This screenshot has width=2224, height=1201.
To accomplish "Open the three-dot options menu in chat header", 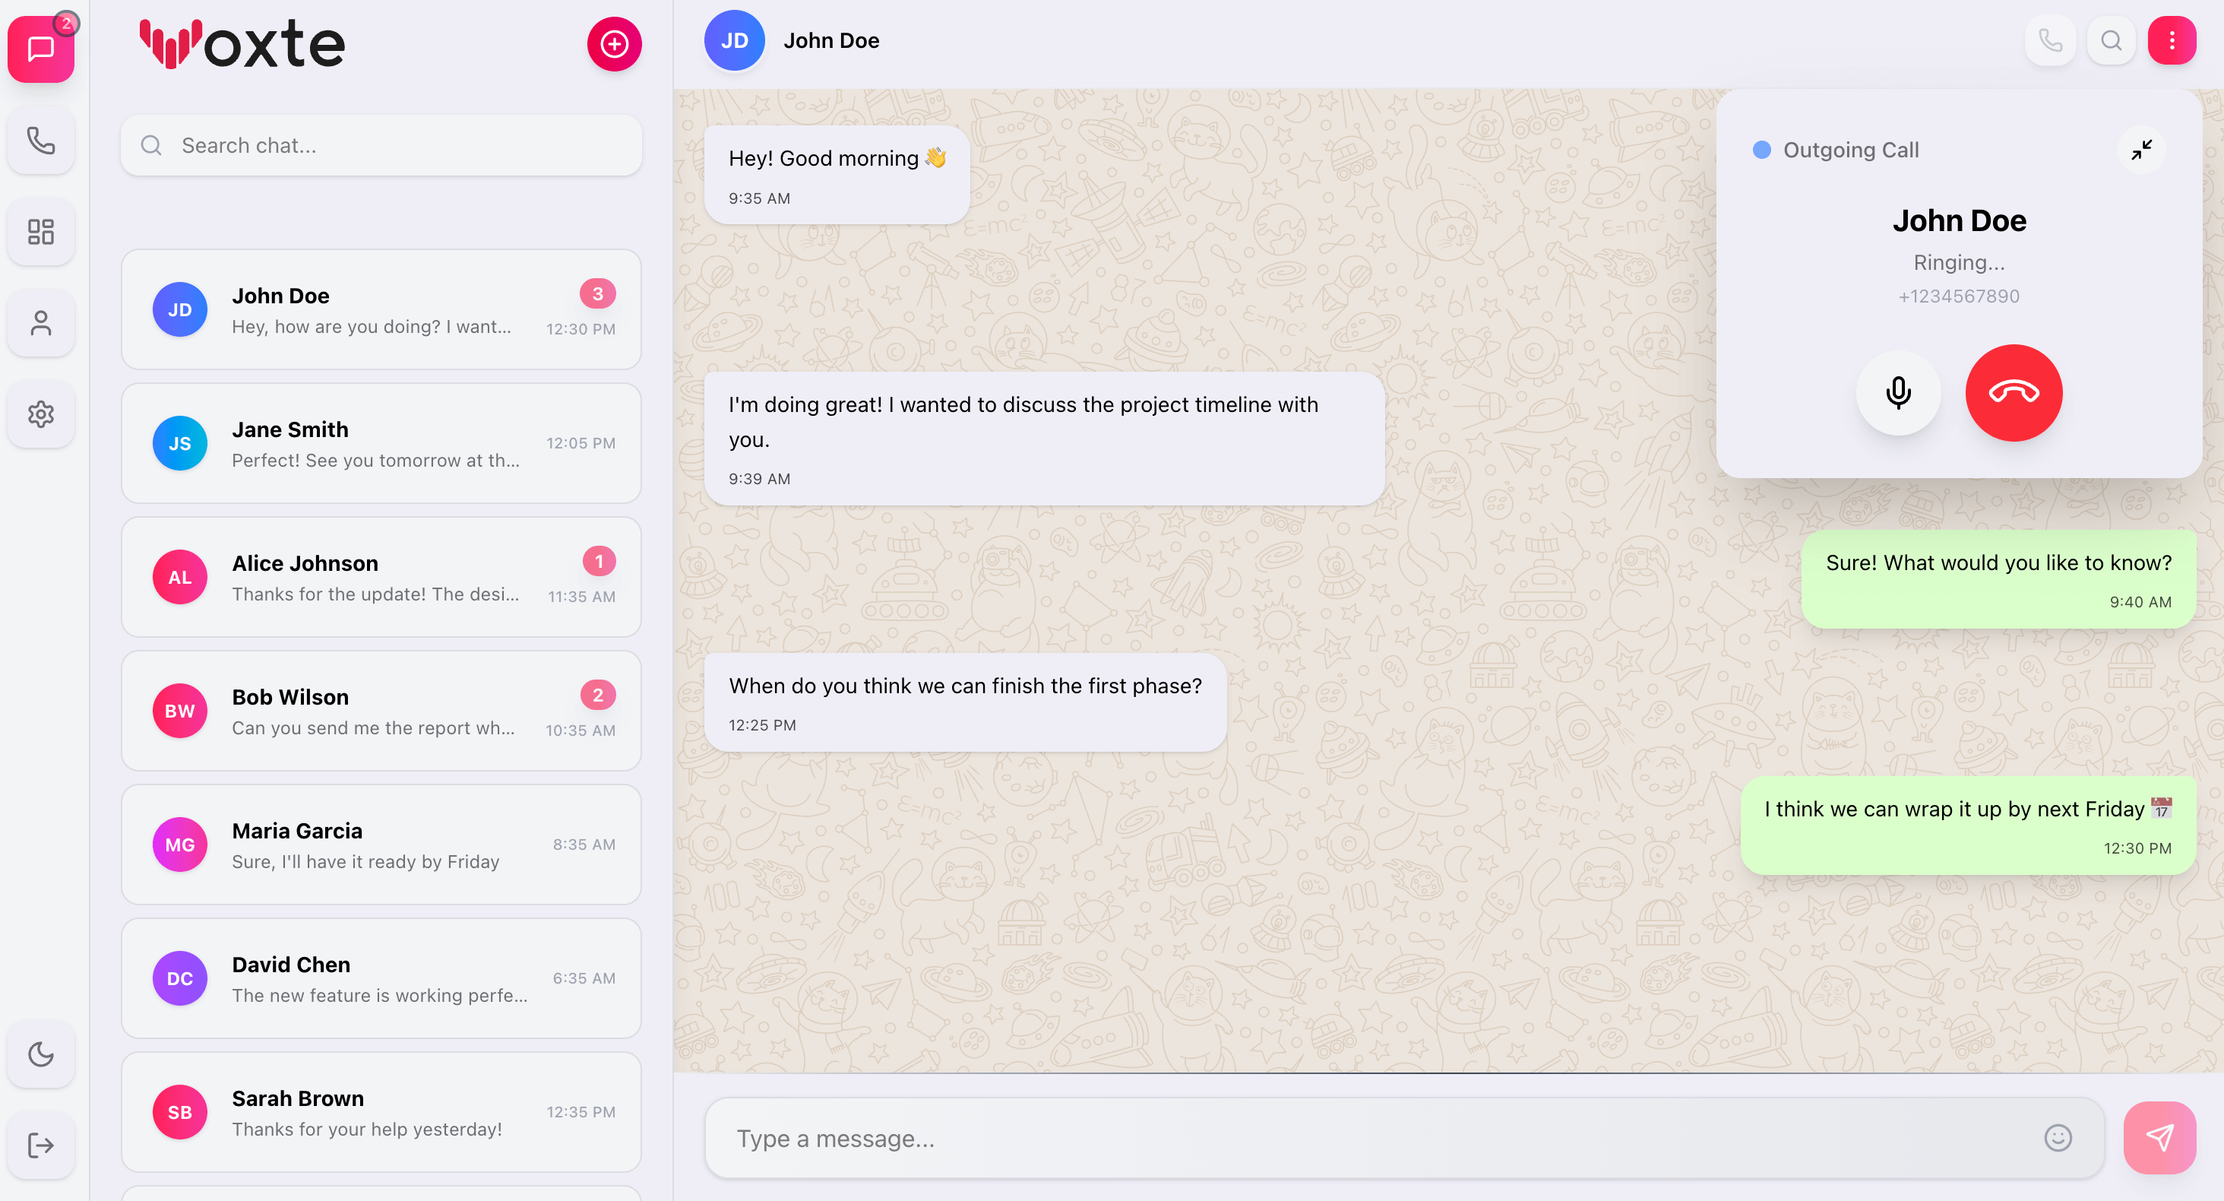I will pyautogui.click(x=2172, y=40).
